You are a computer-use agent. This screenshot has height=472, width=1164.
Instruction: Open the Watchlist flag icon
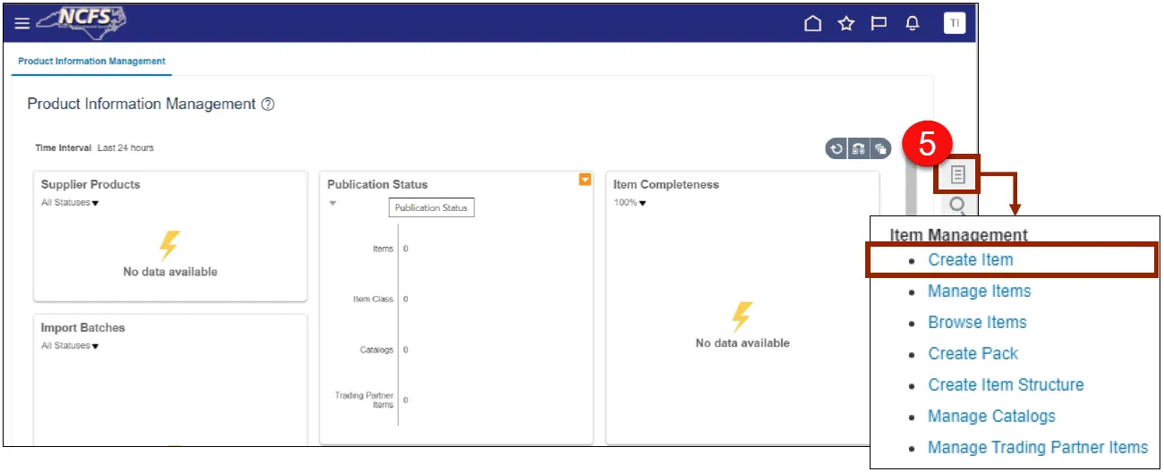[879, 23]
